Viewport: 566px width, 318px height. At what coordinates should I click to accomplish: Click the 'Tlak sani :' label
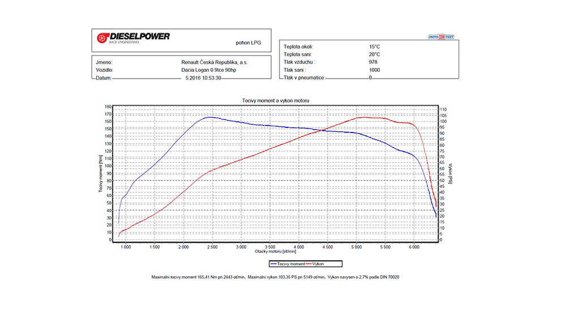294,70
